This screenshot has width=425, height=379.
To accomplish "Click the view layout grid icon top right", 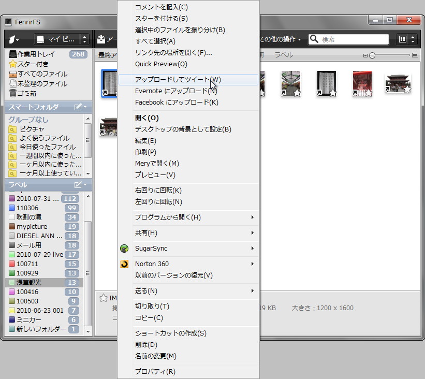I will click(x=403, y=39).
